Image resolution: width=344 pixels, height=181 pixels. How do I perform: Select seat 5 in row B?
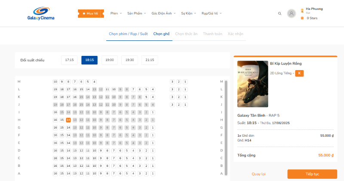126,166
